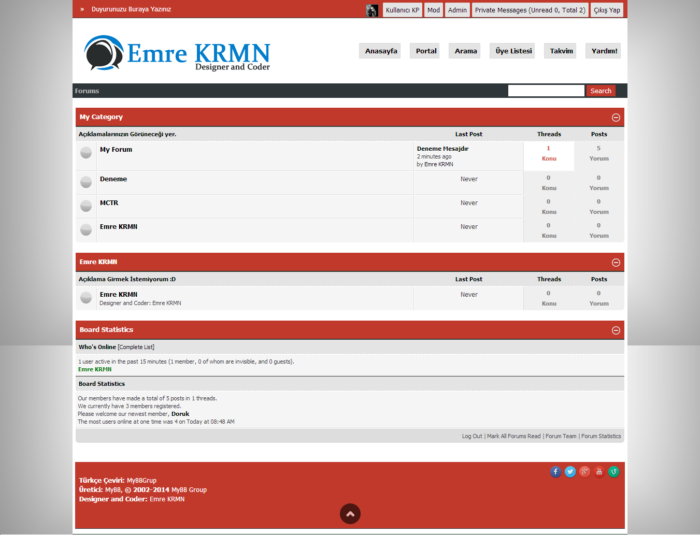Open the YouTube icon in the footer
This screenshot has height=535, width=700.
pos(599,472)
